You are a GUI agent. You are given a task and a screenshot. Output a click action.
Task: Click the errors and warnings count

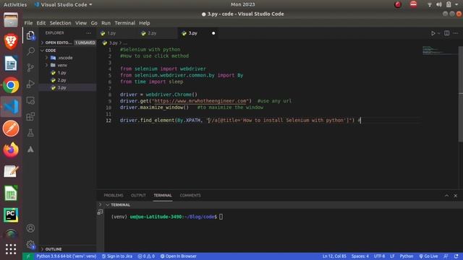(x=146, y=256)
